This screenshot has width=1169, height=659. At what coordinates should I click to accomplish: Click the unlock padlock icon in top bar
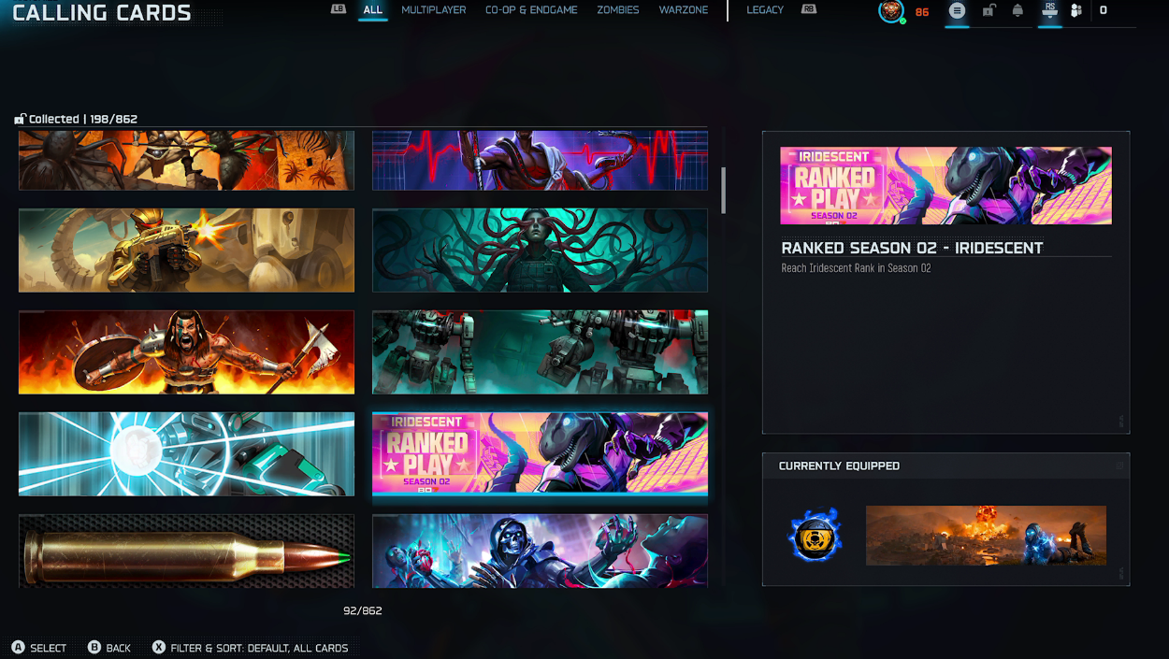coord(988,10)
